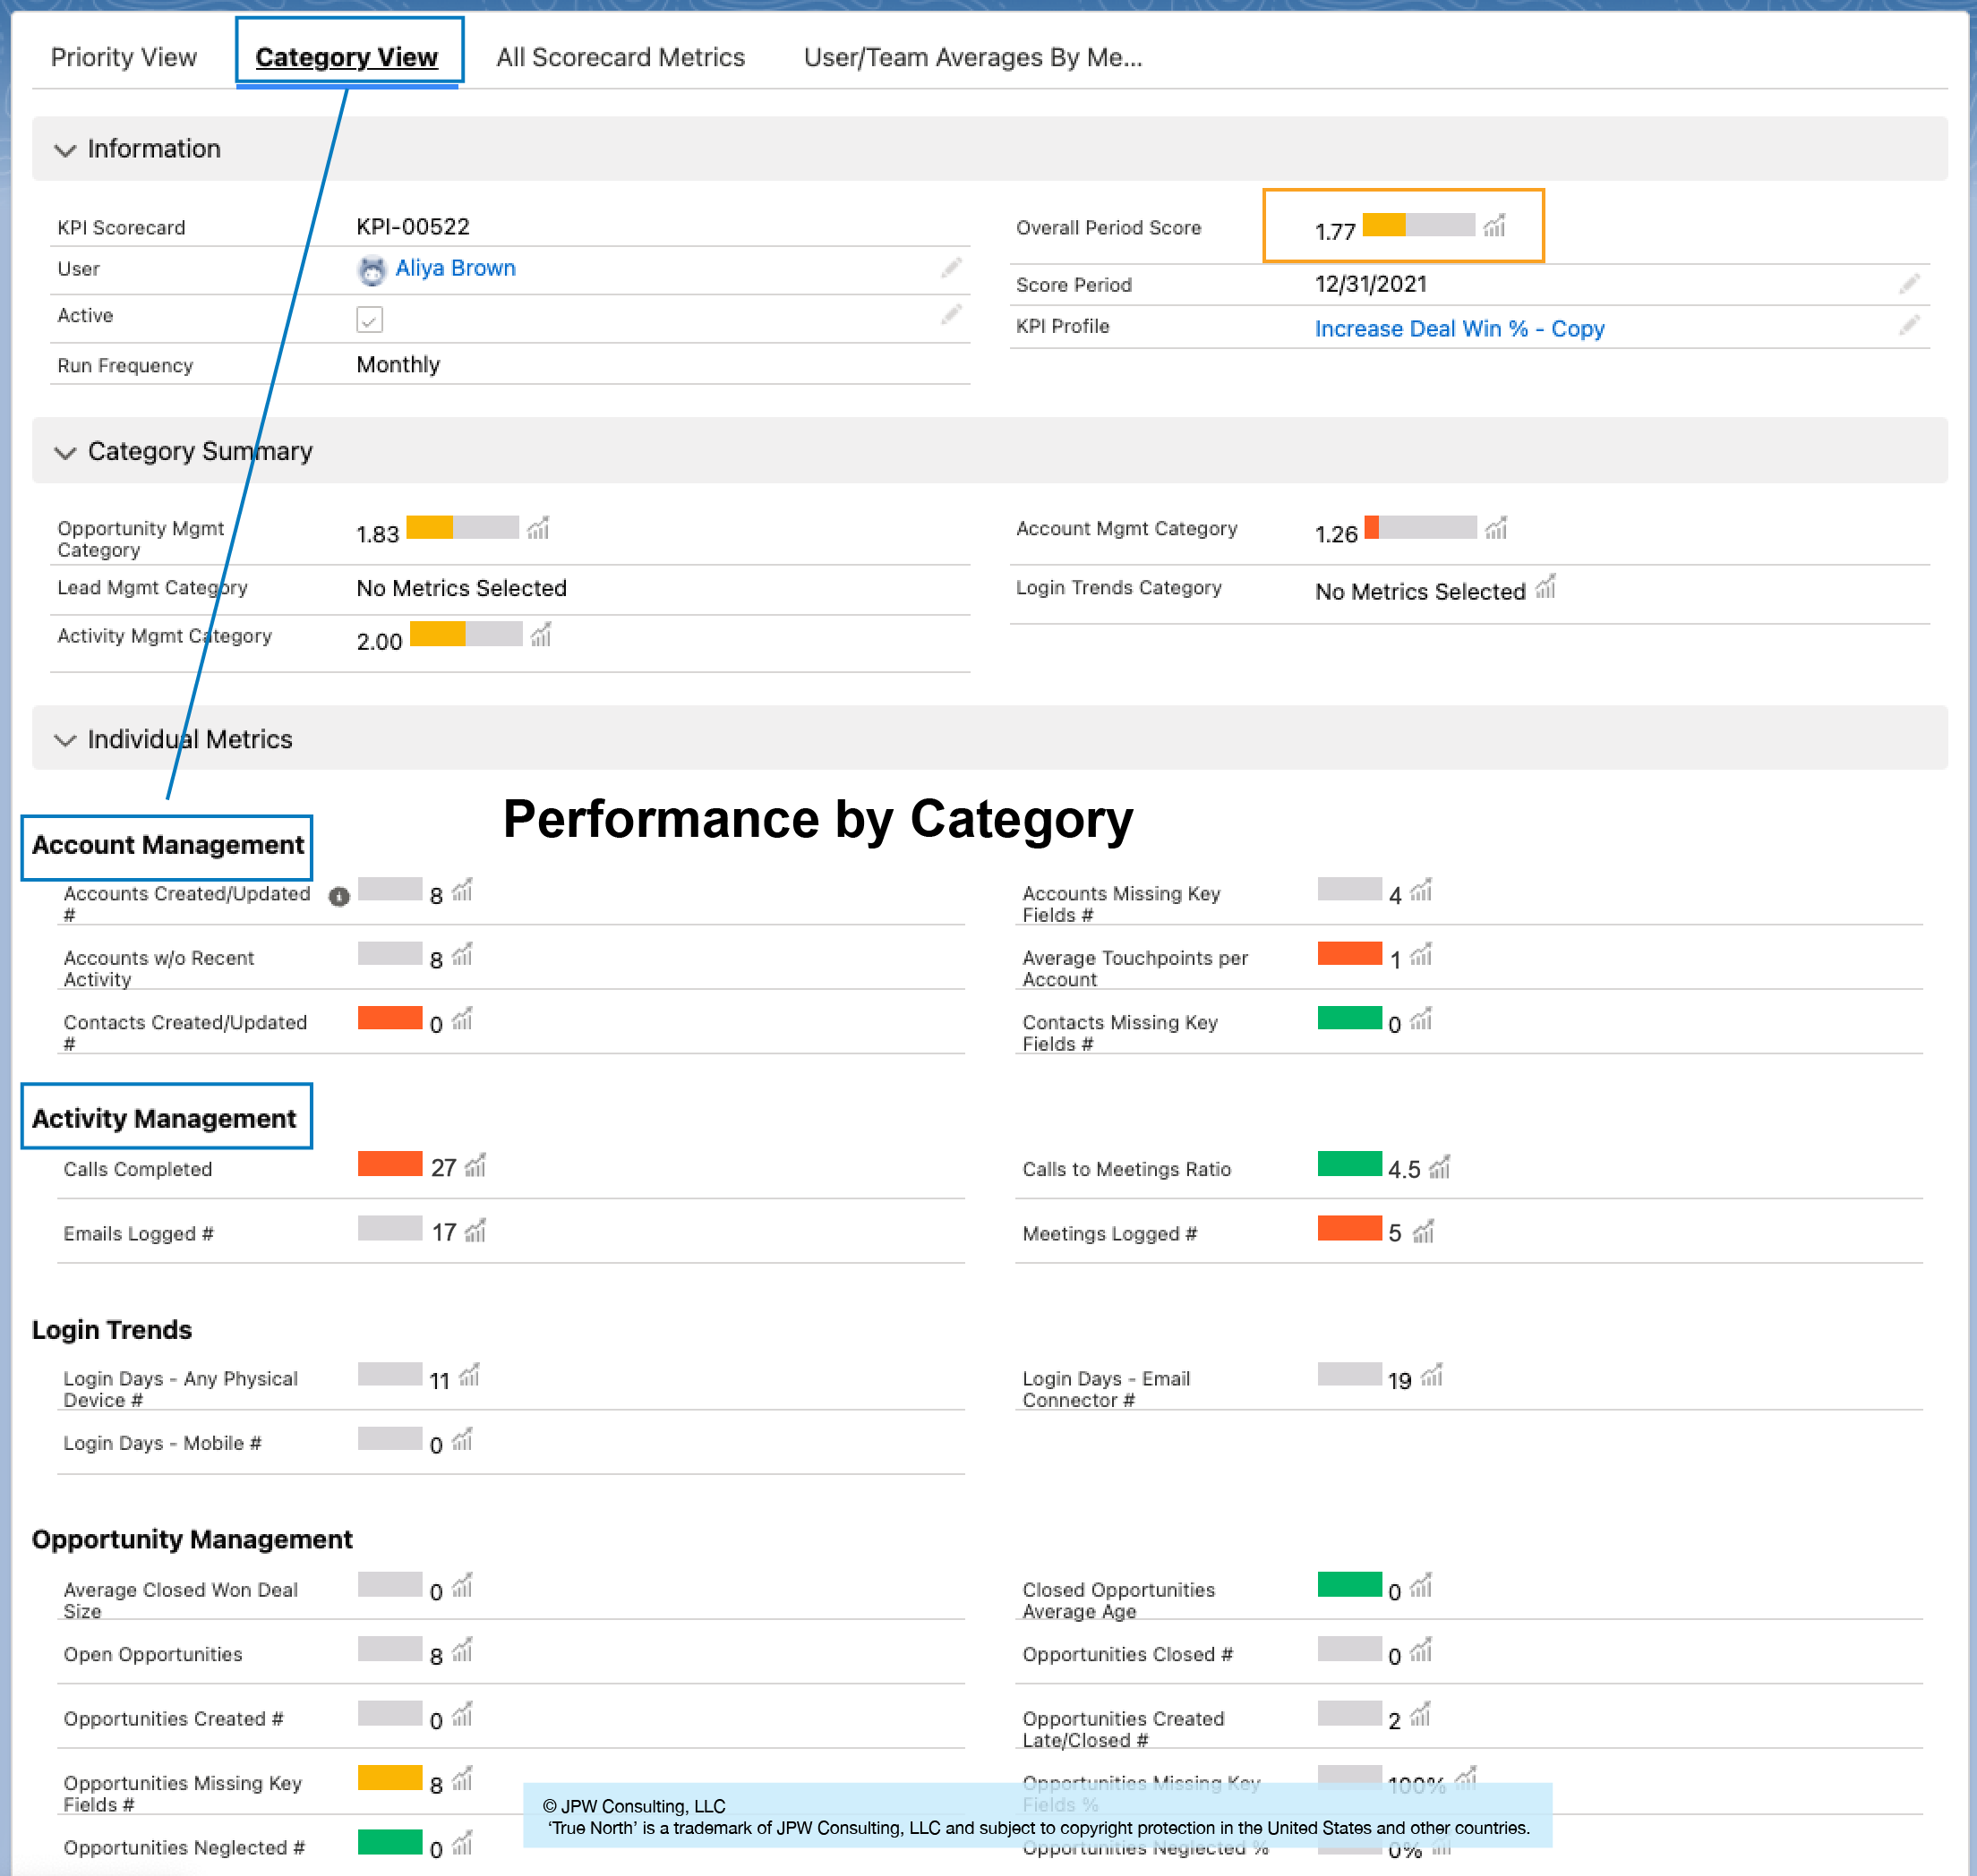Open chart icon for Account Mgmt Category
Viewport: 1977px width, 1876px height.
1496,527
